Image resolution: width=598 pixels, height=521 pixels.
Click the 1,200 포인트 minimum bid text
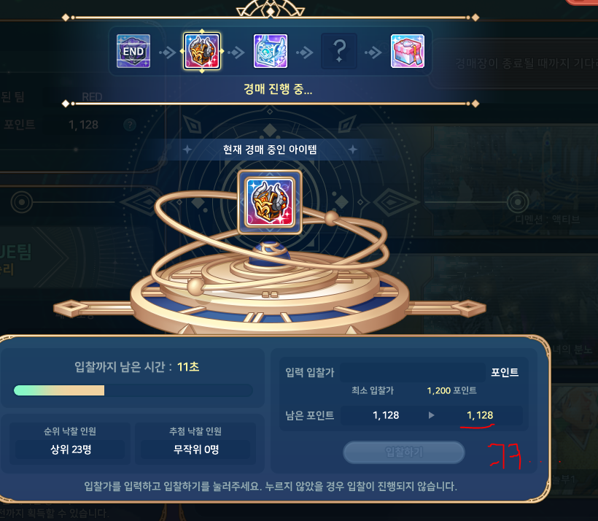click(451, 390)
